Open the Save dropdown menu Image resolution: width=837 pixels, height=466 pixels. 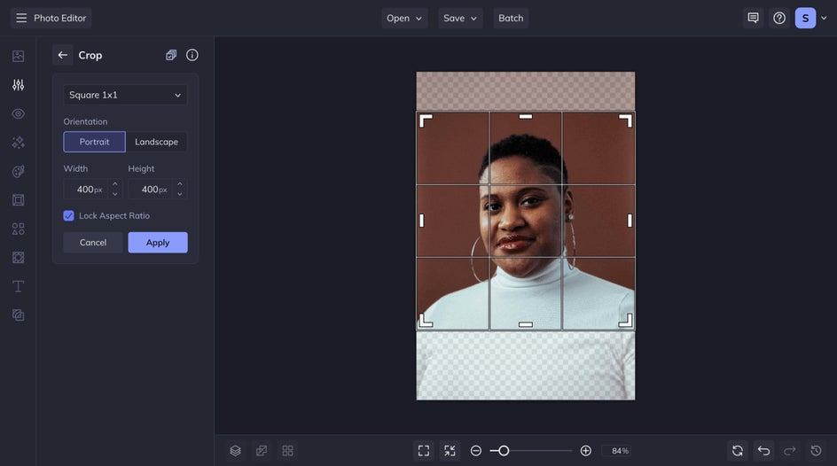[460, 18]
